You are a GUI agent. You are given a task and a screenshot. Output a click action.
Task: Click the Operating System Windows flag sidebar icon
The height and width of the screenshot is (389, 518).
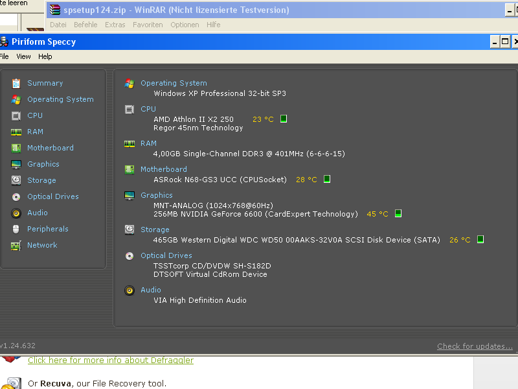[16, 100]
